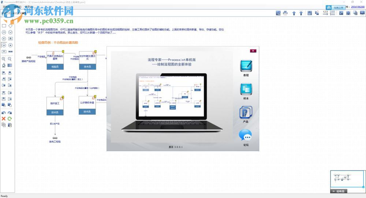
Task: Click the note badge on 让步接收申请 node
Action: (94, 97)
